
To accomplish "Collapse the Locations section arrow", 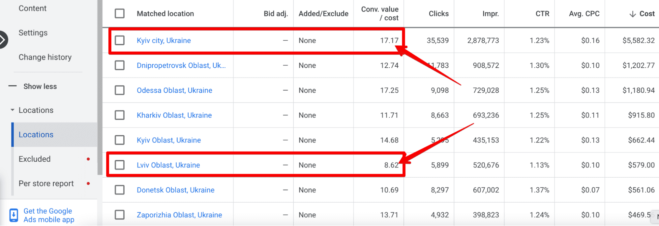I will click(13, 110).
